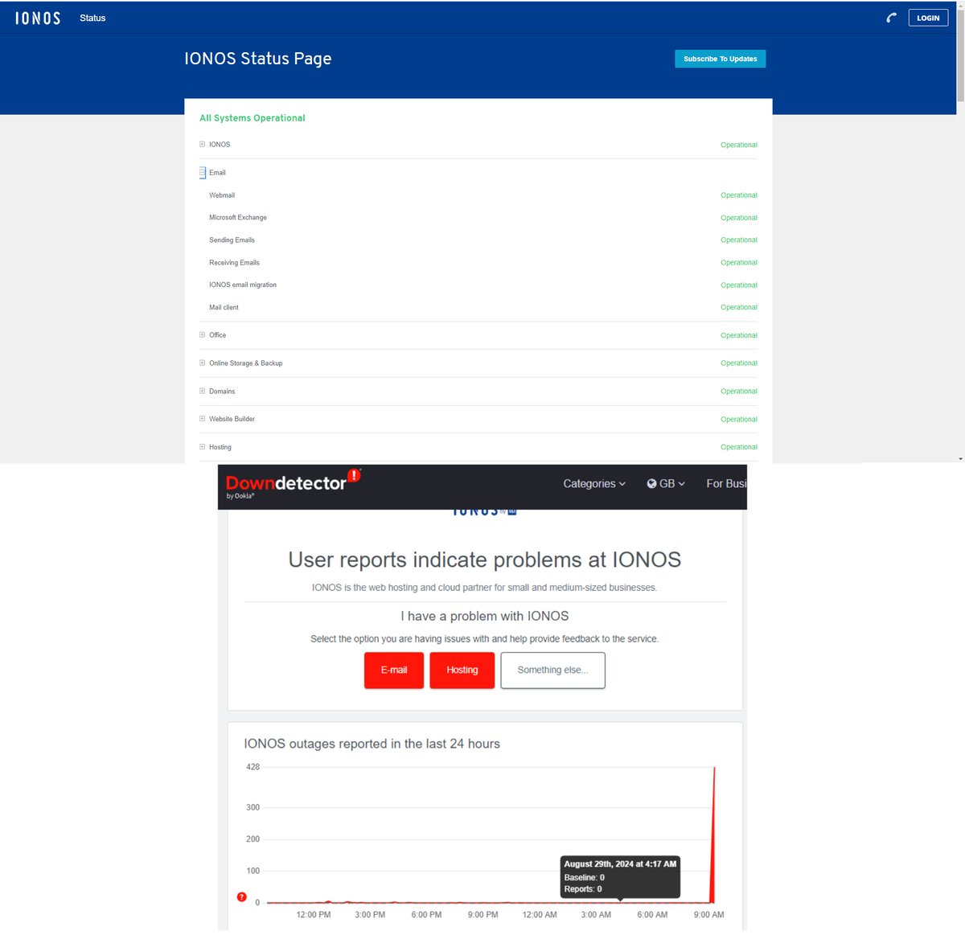Click the Webmail row label
Viewport: 965px width, 935px height.
222,195
